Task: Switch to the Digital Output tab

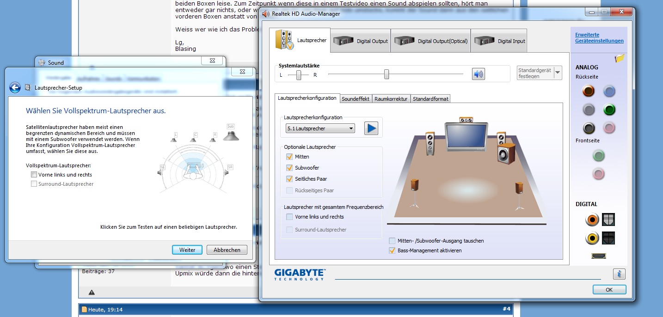Action: (x=361, y=41)
